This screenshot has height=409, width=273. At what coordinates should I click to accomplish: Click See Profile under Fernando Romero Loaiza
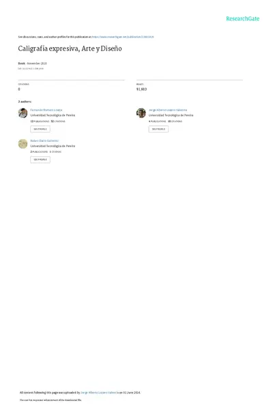pos(40,129)
